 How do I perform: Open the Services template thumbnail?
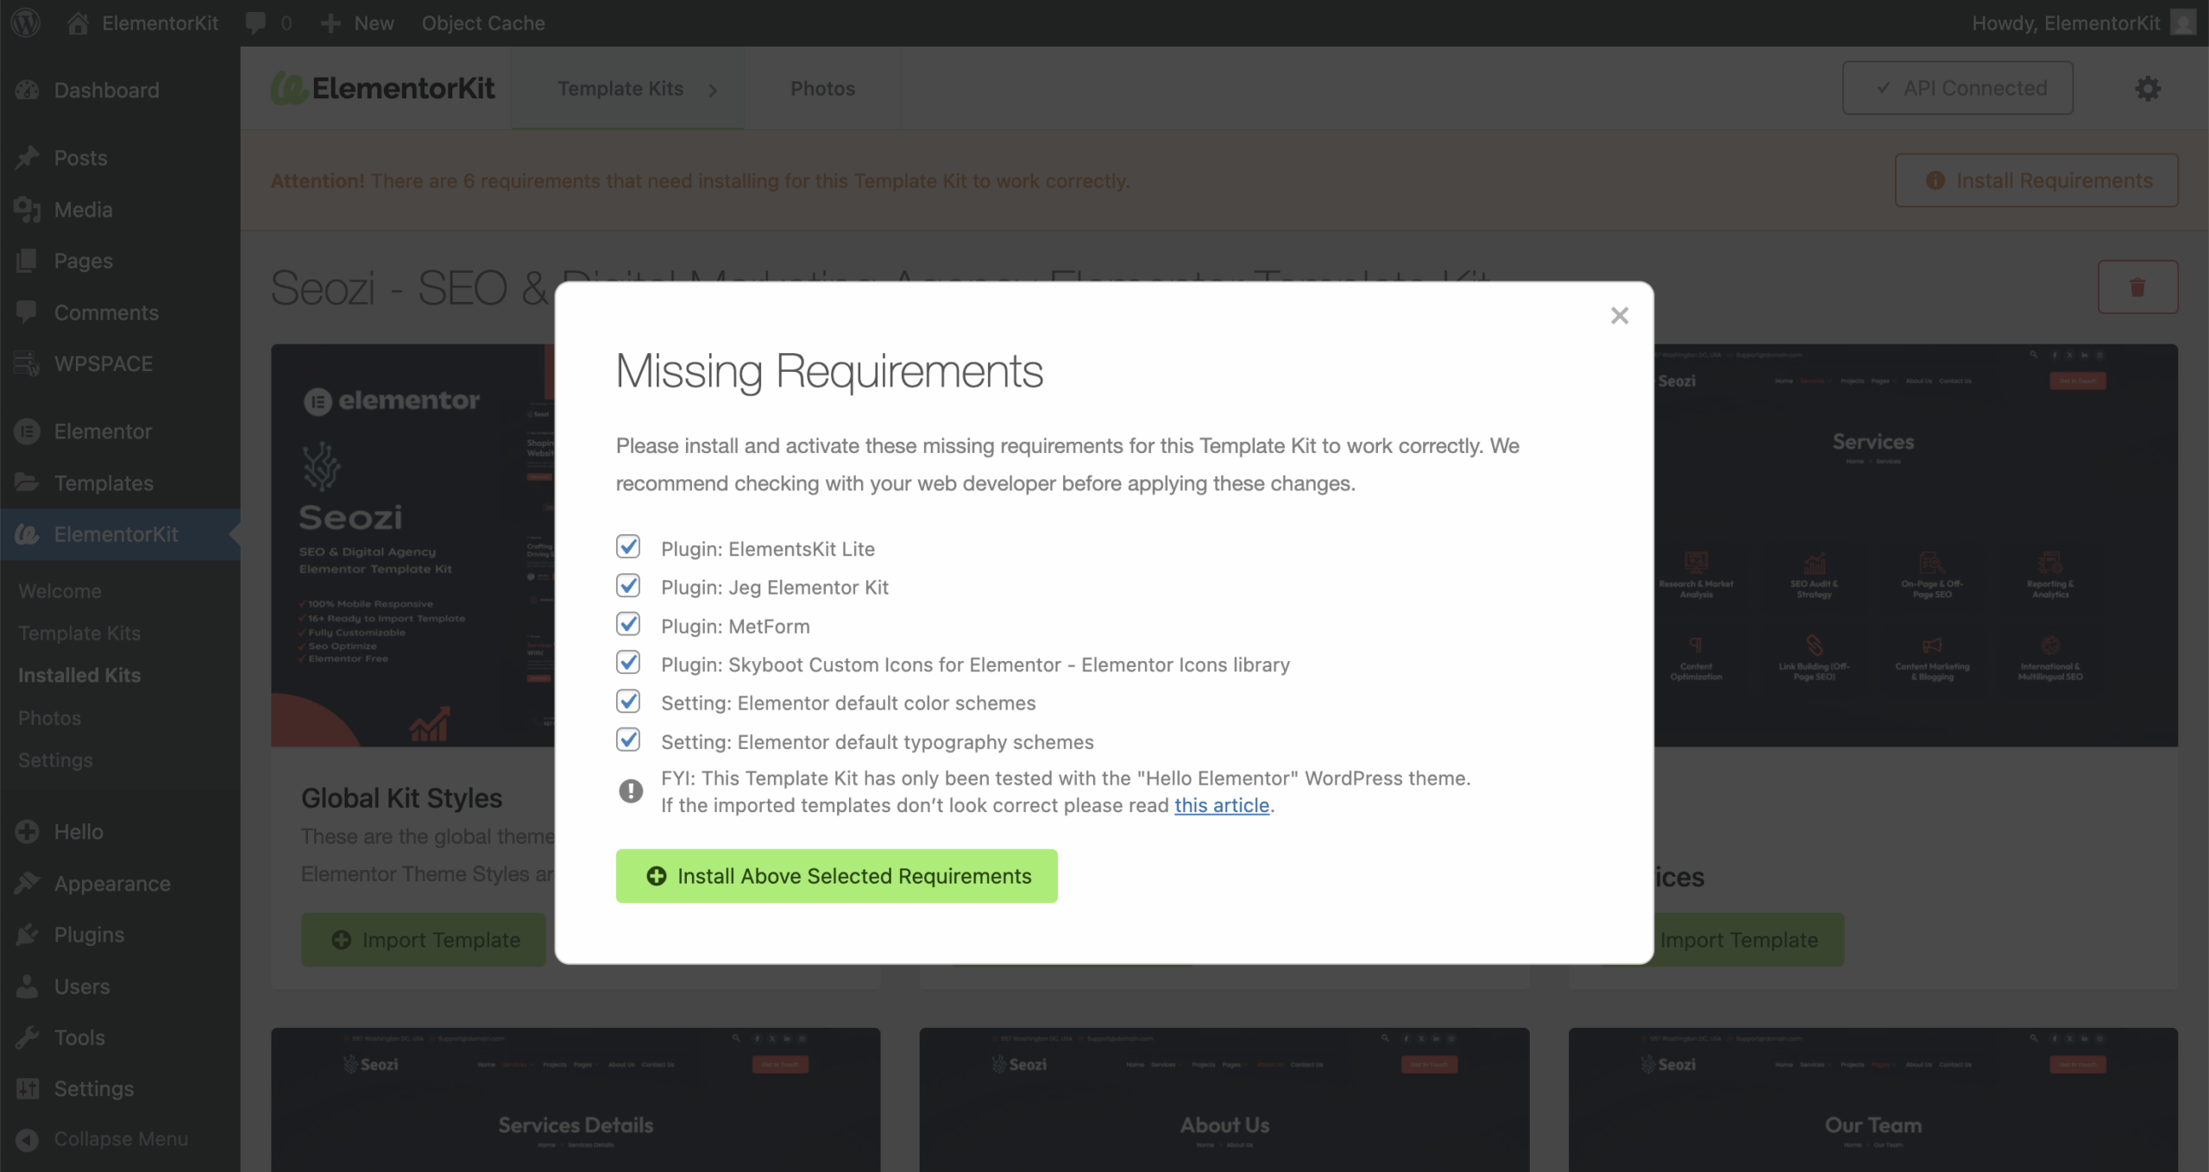click(x=1916, y=545)
